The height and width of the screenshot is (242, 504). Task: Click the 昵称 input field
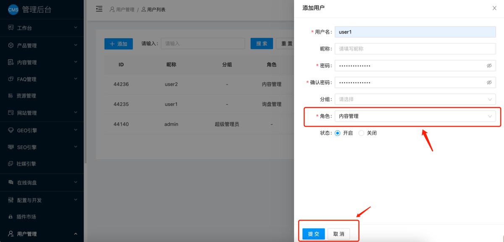pyautogui.click(x=415, y=49)
